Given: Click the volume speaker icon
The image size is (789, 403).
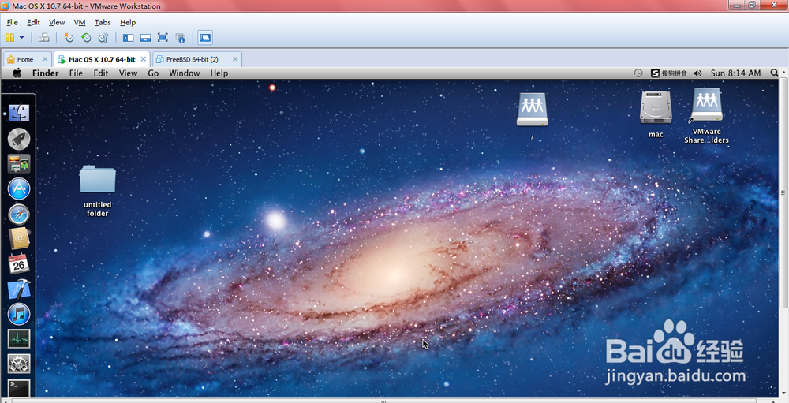Looking at the screenshot, I should (697, 73).
